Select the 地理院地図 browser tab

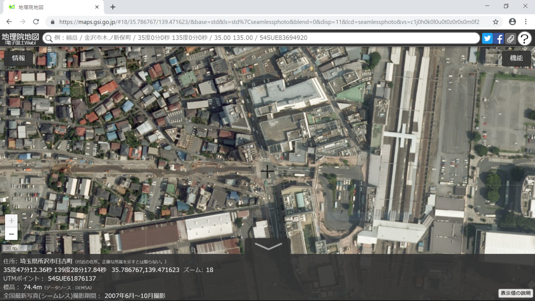pyautogui.click(x=52, y=7)
